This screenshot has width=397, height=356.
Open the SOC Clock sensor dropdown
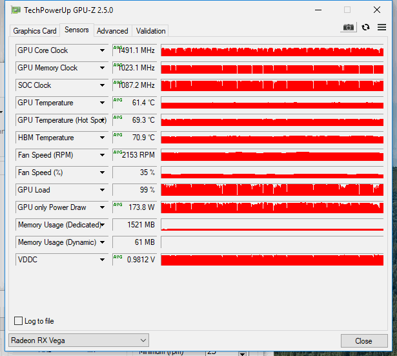(x=102, y=85)
